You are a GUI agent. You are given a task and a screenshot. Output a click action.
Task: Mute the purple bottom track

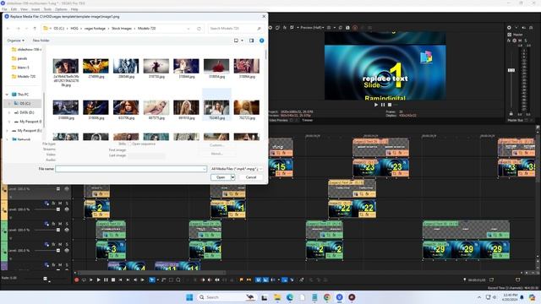coord(60,265)
